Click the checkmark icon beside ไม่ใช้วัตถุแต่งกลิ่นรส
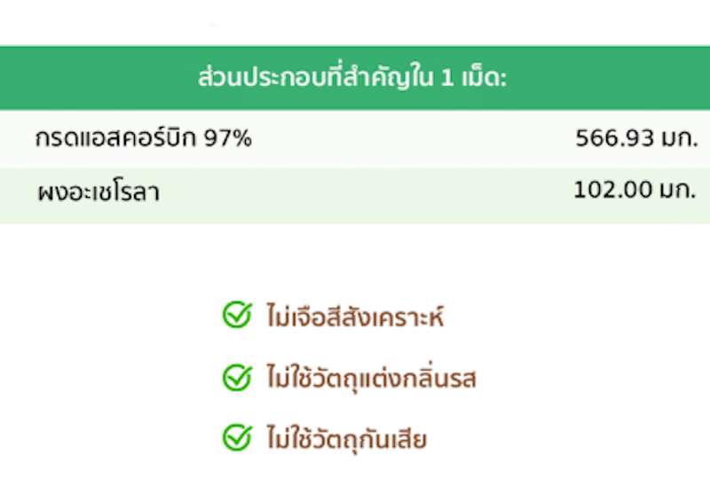This screenshot has height=494, width=710. (x=237, y=377)
